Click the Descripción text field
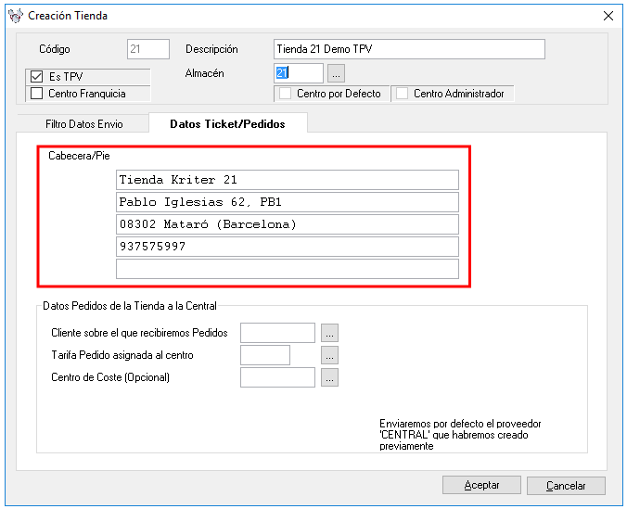 tap(409, 49)
